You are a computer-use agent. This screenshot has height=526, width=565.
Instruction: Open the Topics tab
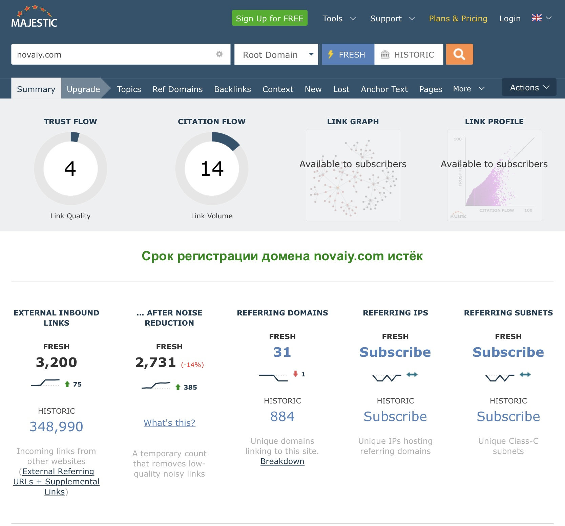129,89
